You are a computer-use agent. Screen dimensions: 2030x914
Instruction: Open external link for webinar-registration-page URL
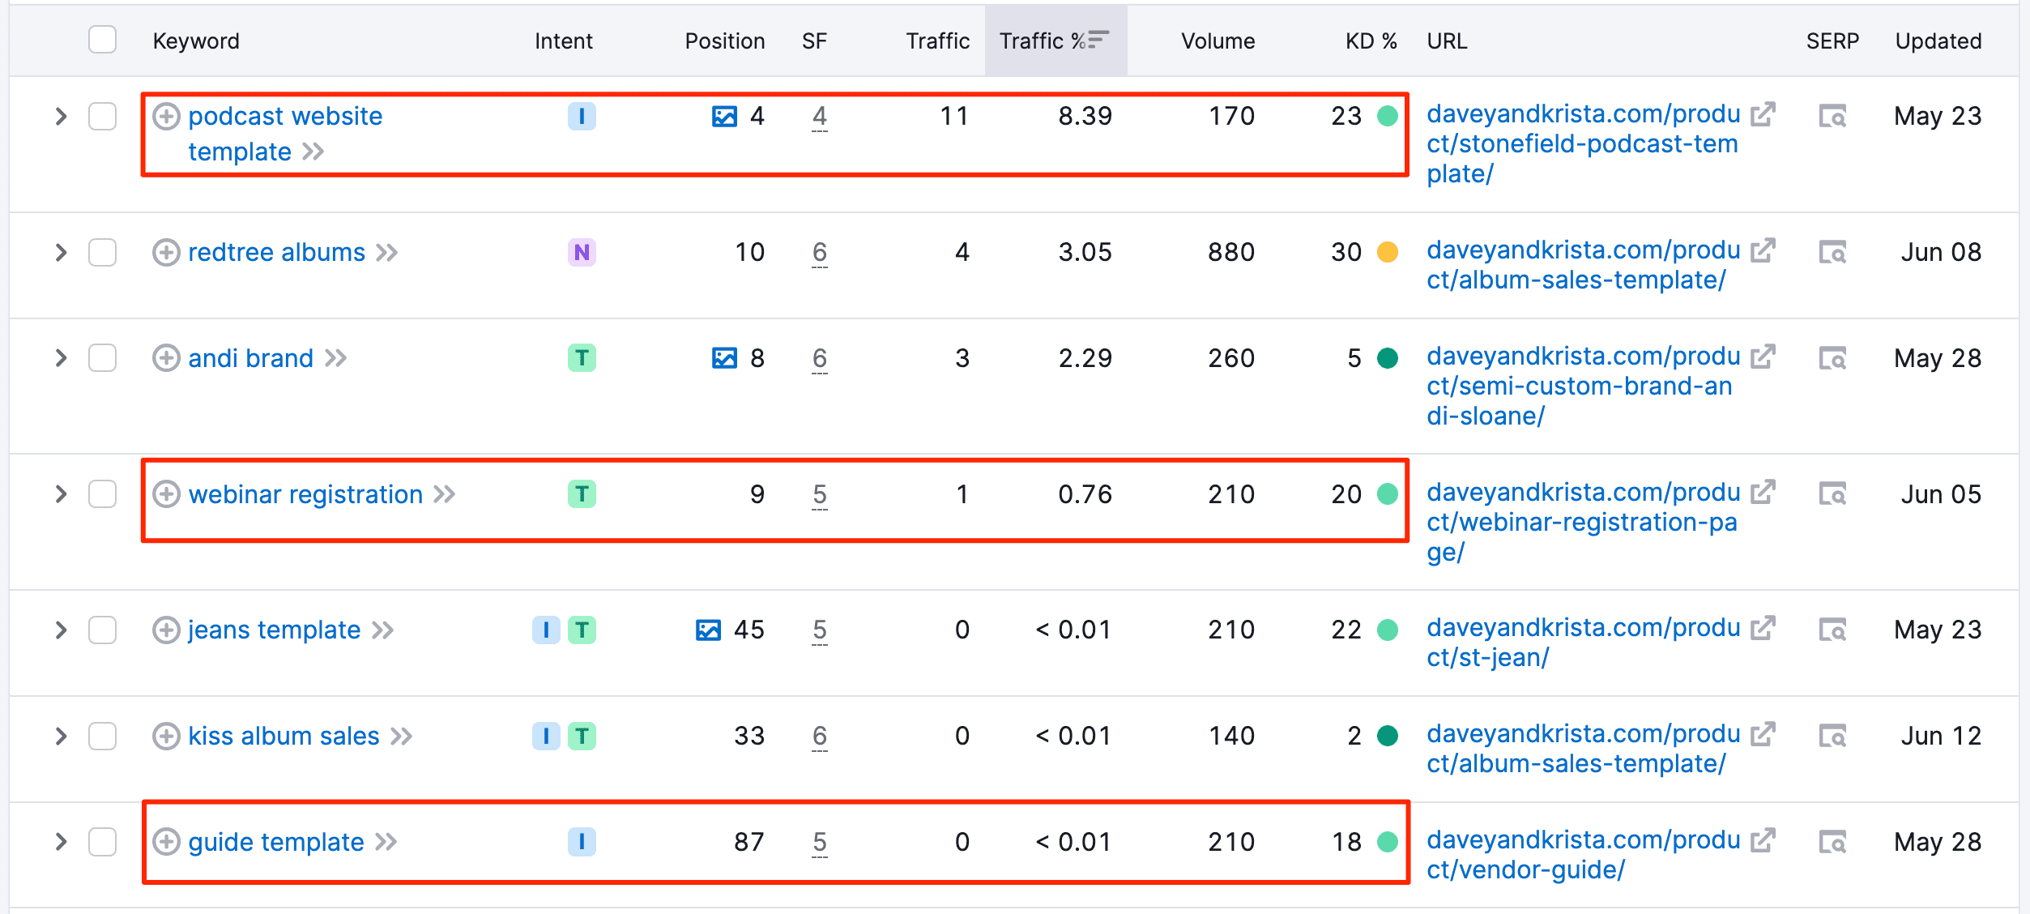click(x=1763, y=493)
